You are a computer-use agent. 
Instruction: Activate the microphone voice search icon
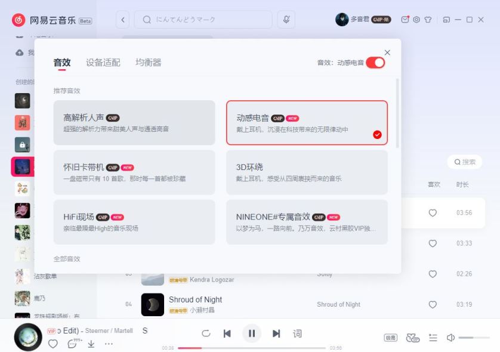(x=286, y=20)
